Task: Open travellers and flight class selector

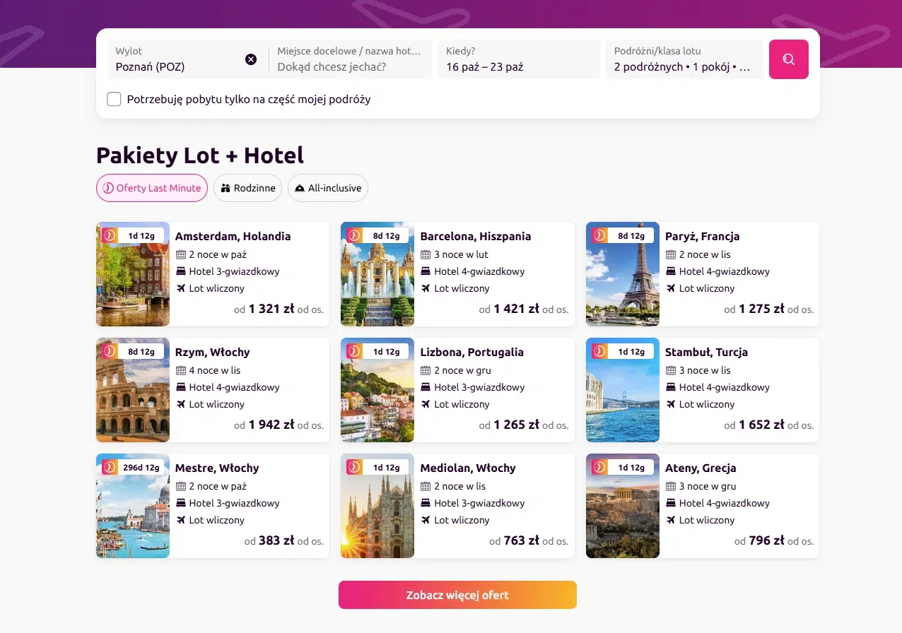Action: pos(684,59)
